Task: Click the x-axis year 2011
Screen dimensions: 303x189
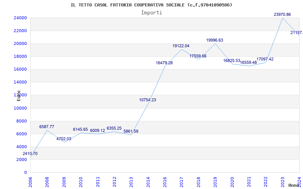Action: (98, 182)
